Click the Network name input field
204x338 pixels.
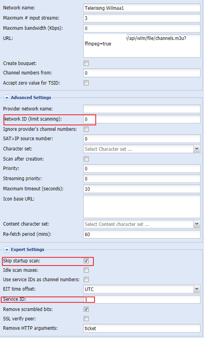(x=142, y=8)
